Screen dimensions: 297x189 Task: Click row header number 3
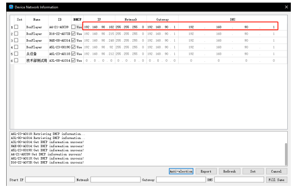[x=12, y=40]
